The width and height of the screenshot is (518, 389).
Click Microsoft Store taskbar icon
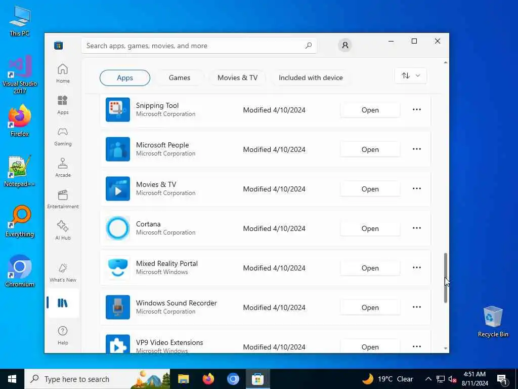click(x=257, y=379)
